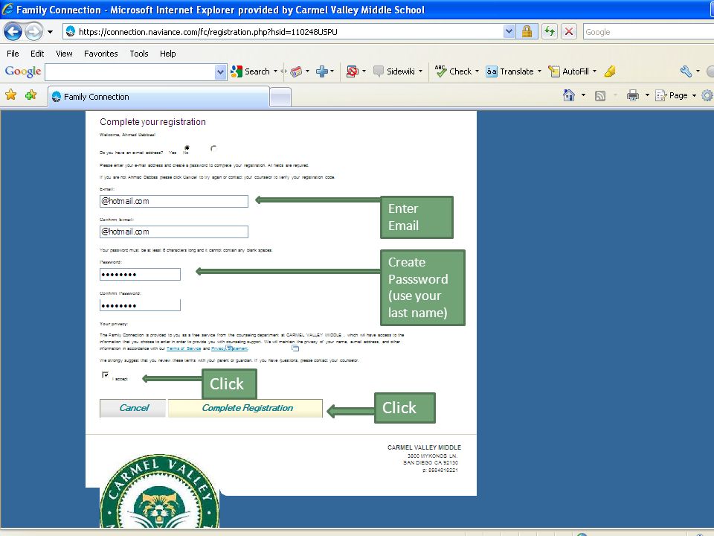The height and width of the screenshot is (536, 714).
Task: Click the Confirm Password field
Action: [x=141, y=305]
